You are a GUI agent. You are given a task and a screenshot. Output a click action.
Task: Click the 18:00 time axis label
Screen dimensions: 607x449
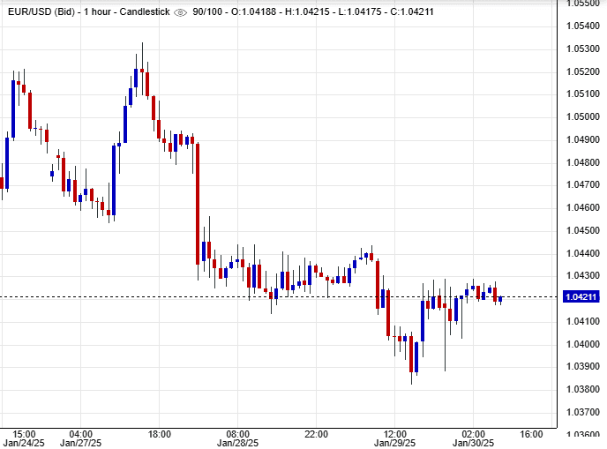pyautogui.click(x=159, y=434)
